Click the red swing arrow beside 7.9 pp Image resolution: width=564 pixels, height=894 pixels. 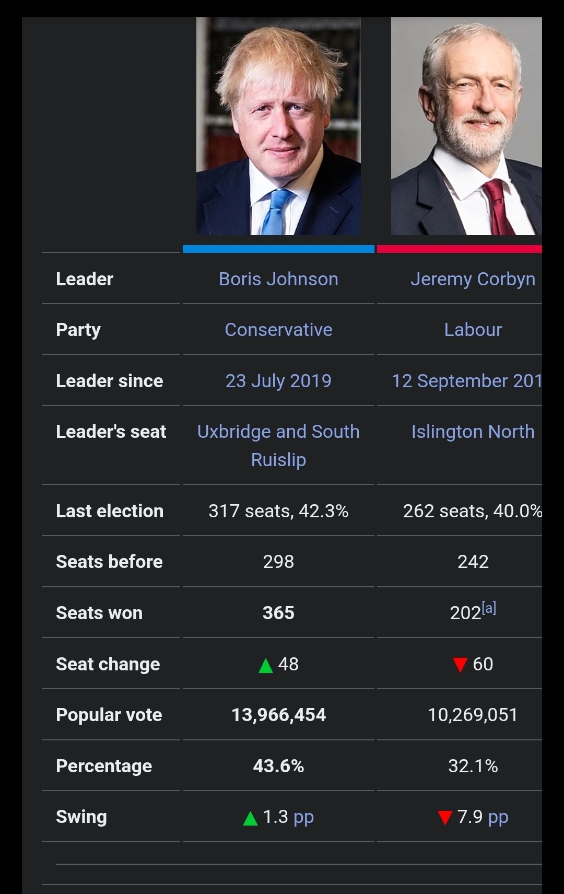tap(445, 818)
